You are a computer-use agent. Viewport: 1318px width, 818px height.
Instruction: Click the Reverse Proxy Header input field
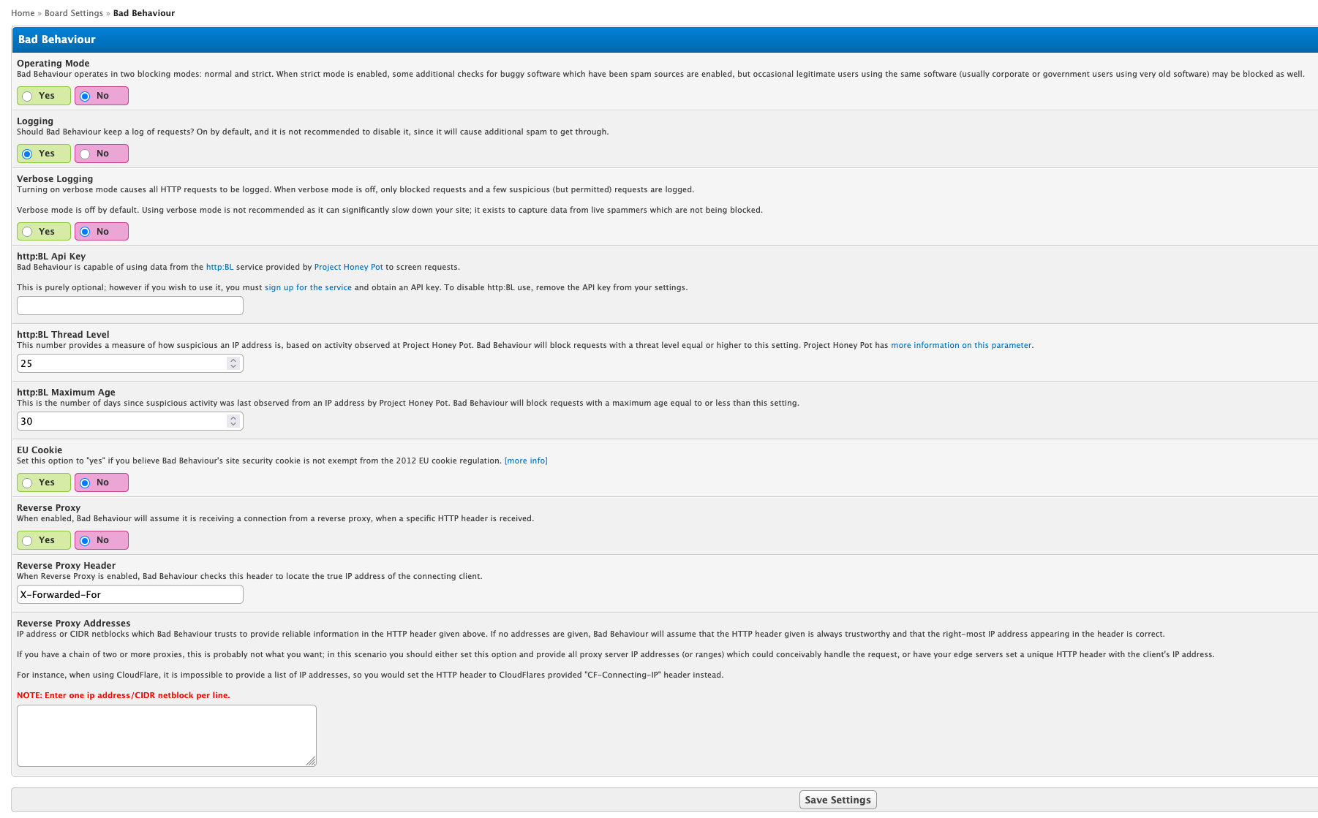coord(129,594)
